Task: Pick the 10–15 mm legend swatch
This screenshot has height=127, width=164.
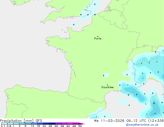Action: [x=34, y=124]
